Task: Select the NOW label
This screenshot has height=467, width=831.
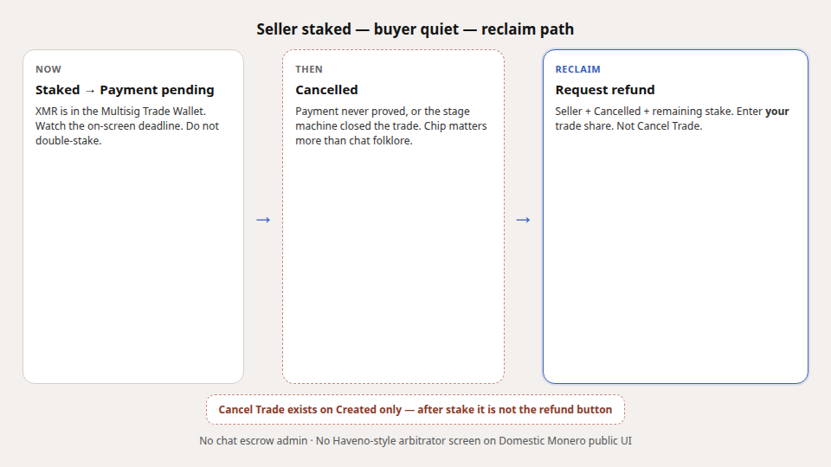Action: (x=48, y=69)
